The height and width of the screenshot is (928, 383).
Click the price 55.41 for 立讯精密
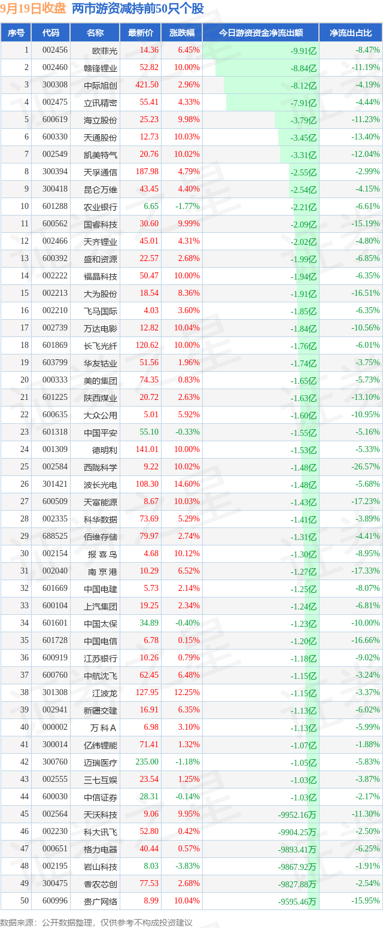click(149, 102)
